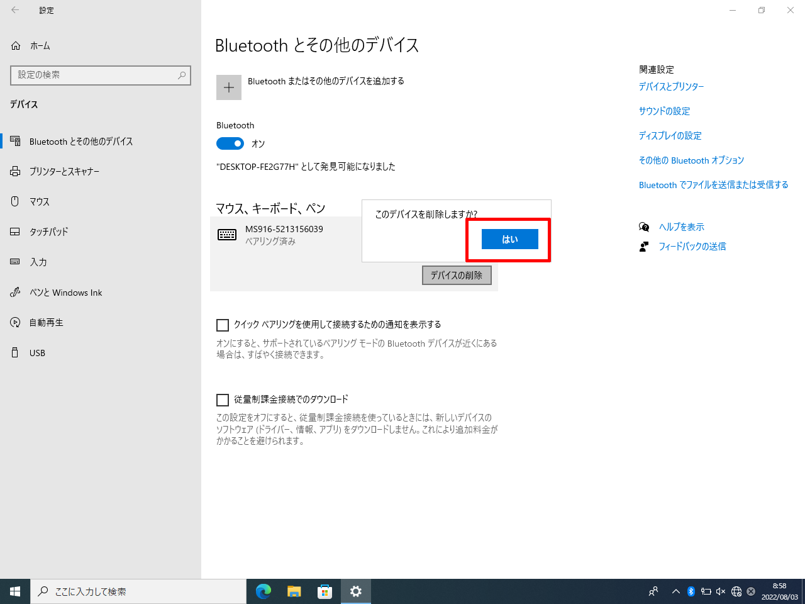The width and height of the screenshot is (805, 604).
Task: Click ヘルプを表示 link
Action: 682,227
